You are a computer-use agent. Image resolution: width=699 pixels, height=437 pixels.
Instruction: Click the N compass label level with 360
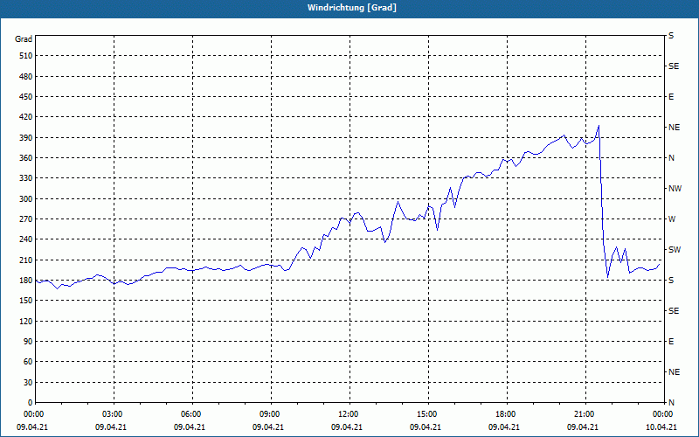[671, 158]
